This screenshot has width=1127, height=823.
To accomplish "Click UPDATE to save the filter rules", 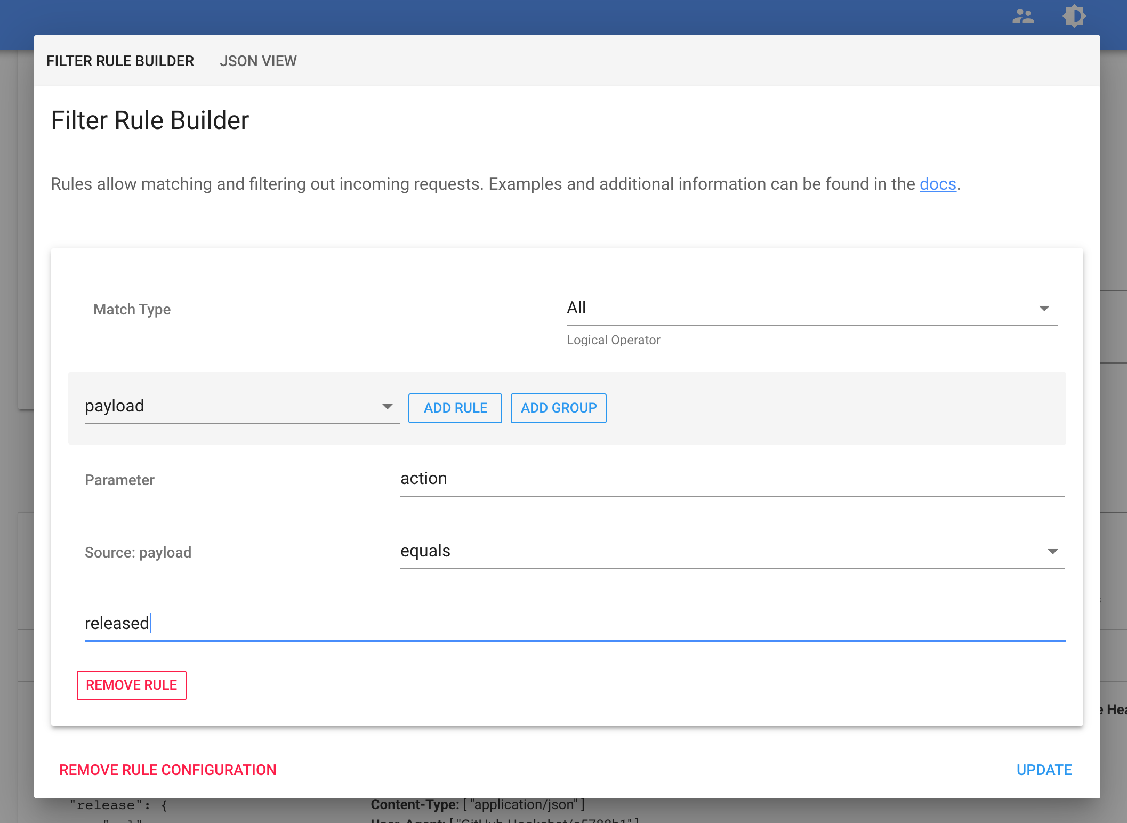I will tap(1044, 770).
